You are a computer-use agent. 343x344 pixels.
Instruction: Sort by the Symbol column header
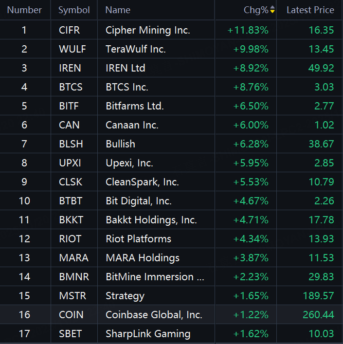(74, 10)
